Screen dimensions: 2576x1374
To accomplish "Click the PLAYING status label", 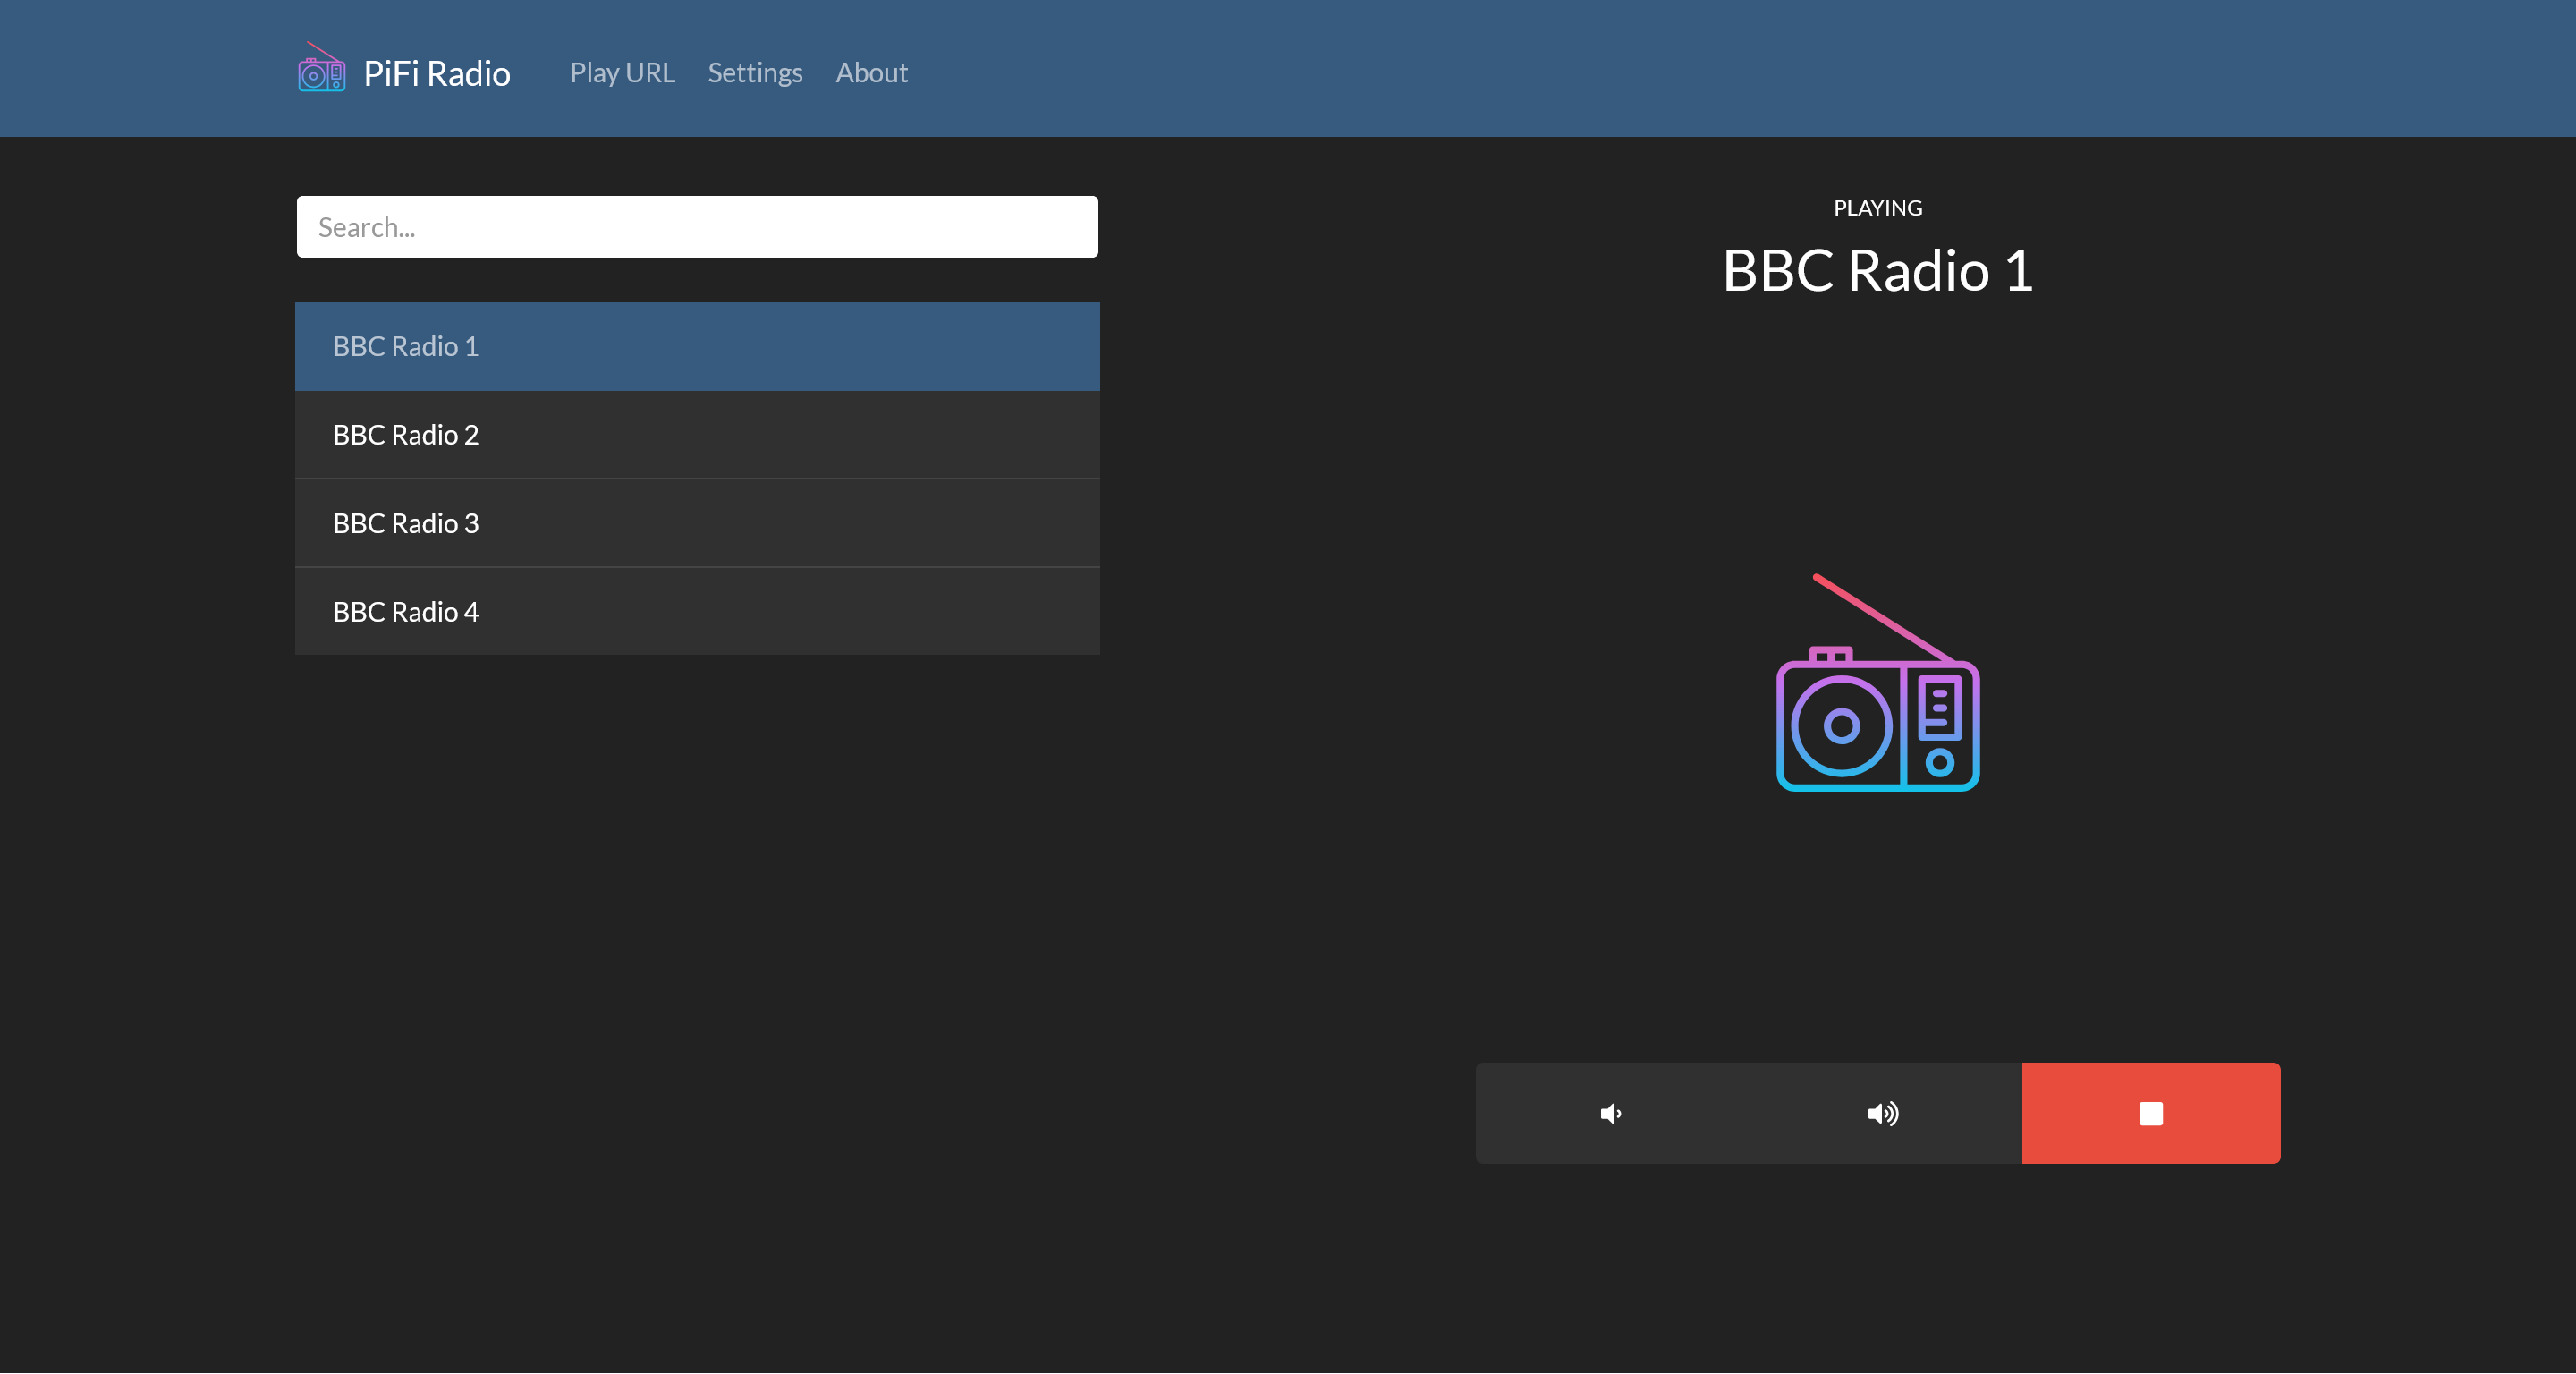I will pos(1877,208).
